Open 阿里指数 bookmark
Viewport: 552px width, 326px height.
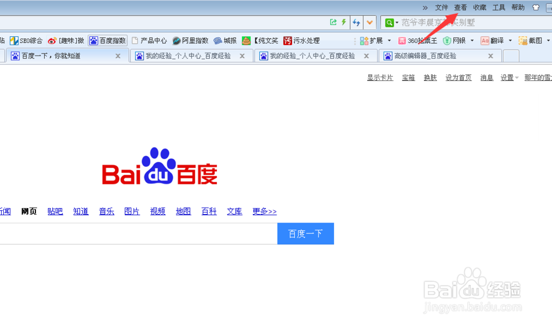click(x=190, y=41)
